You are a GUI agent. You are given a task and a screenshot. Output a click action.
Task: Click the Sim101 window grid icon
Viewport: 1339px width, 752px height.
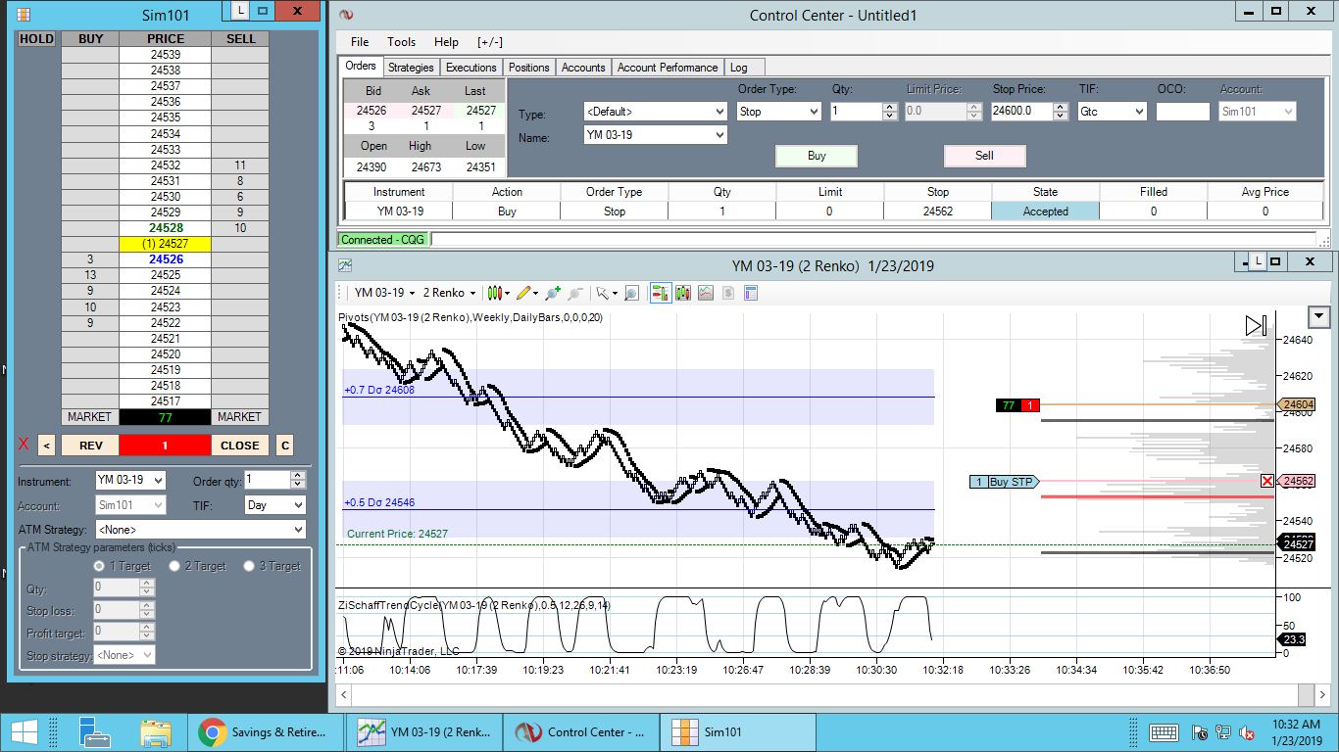click(25, 15)
